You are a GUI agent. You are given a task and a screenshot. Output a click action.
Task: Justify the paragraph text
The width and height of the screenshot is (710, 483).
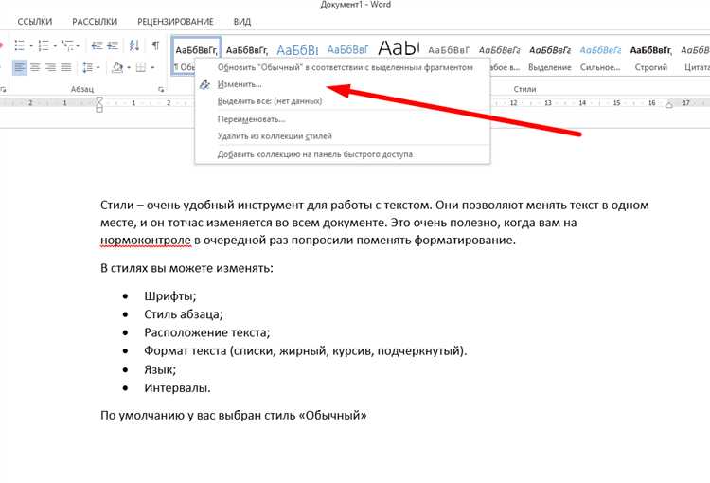(x=66, y=67)
